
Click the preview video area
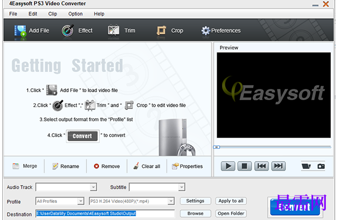click(274, 95)
